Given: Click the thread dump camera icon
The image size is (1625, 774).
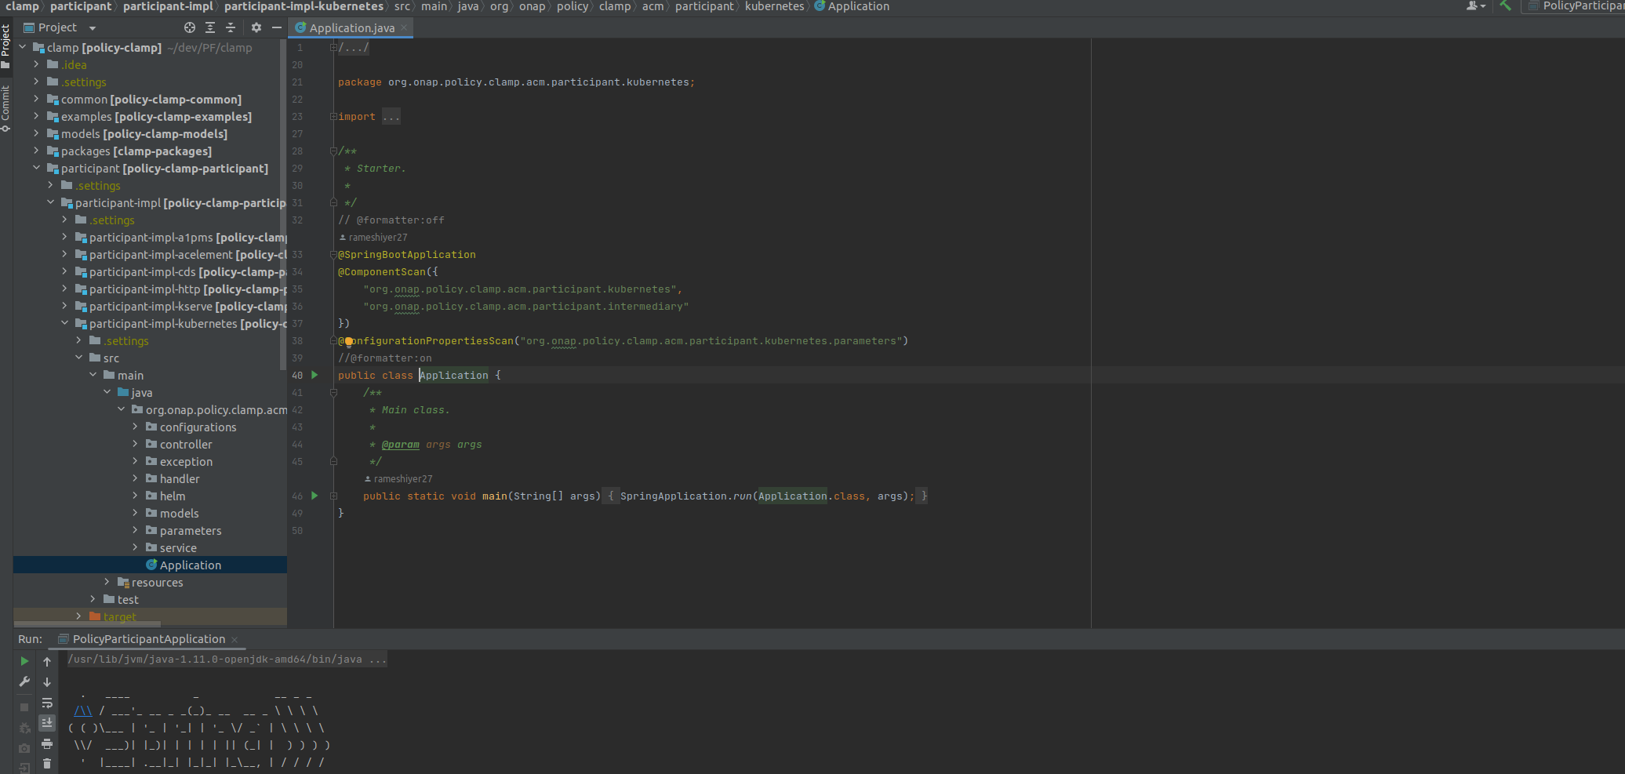Looking at the screenshot, I should point(24,748).
